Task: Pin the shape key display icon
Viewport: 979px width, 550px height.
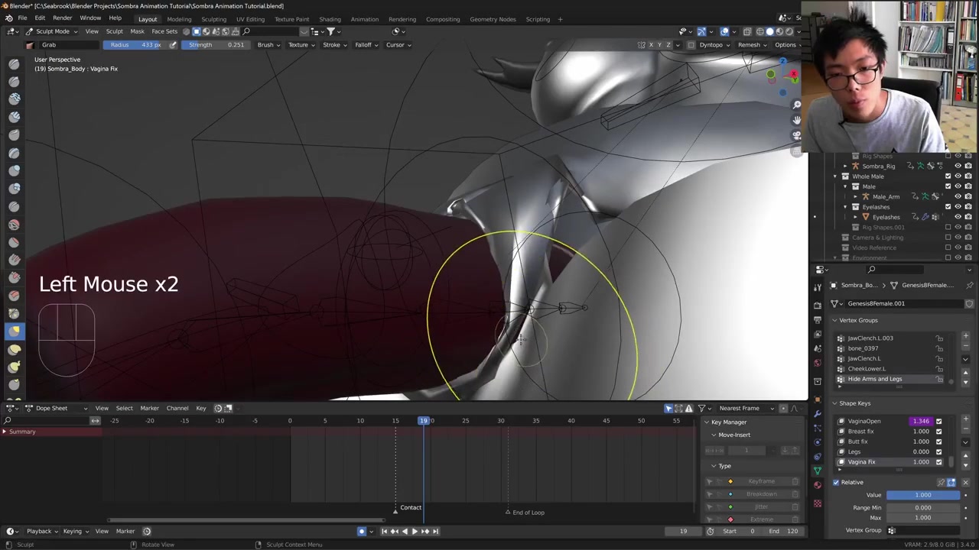Action: pos(941,482)
